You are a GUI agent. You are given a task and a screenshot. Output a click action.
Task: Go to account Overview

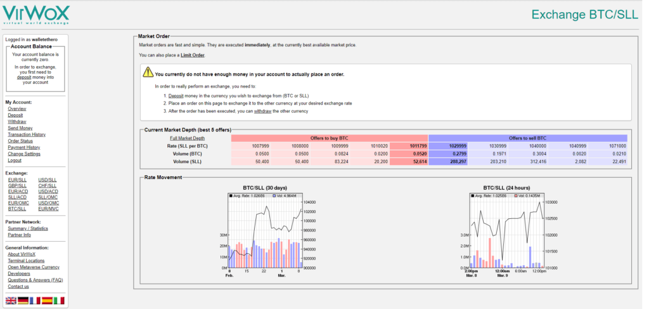pos(17,108)
